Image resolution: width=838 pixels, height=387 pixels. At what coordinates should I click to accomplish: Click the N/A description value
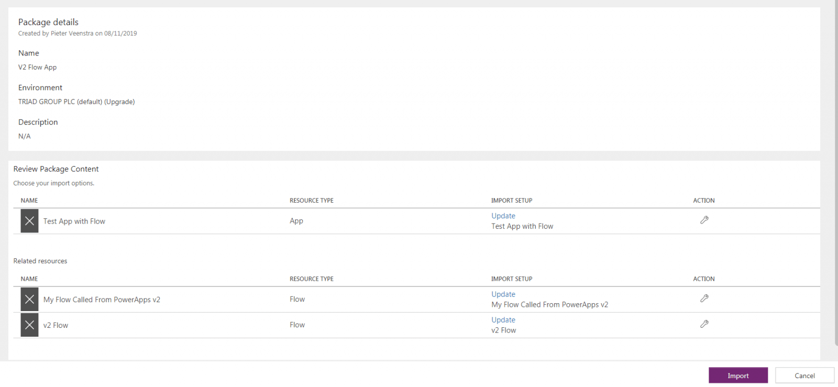(25, 136)
